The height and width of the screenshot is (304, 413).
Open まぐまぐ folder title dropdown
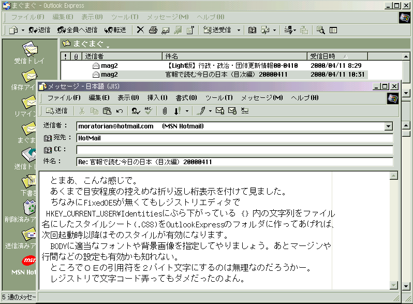coord(108,47)
